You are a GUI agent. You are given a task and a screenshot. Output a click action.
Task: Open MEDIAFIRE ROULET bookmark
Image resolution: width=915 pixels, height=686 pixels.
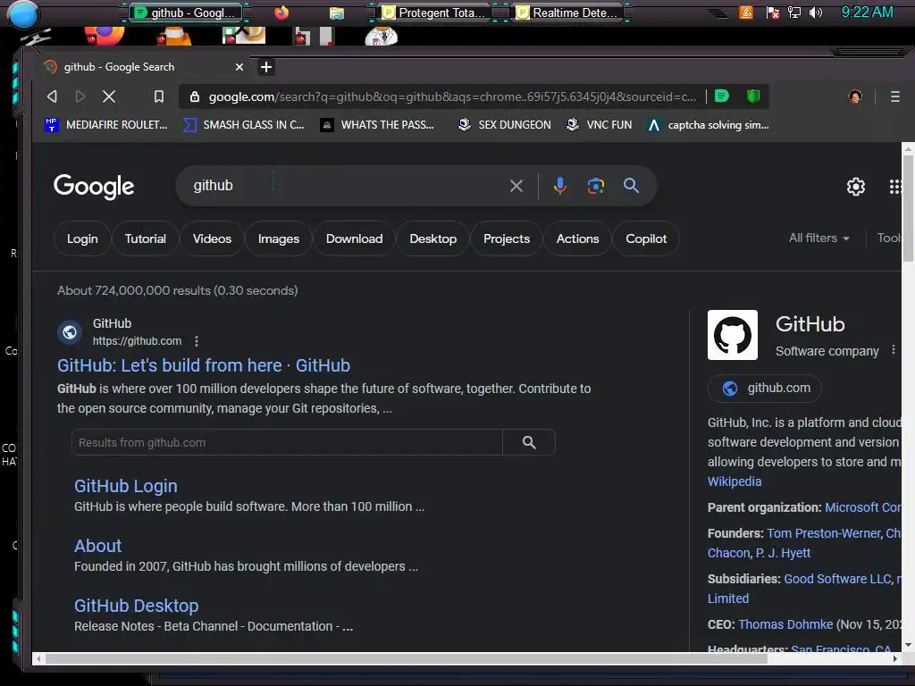106,125
